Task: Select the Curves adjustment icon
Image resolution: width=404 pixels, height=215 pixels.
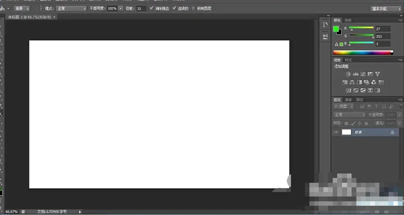Action: [363, 74]
